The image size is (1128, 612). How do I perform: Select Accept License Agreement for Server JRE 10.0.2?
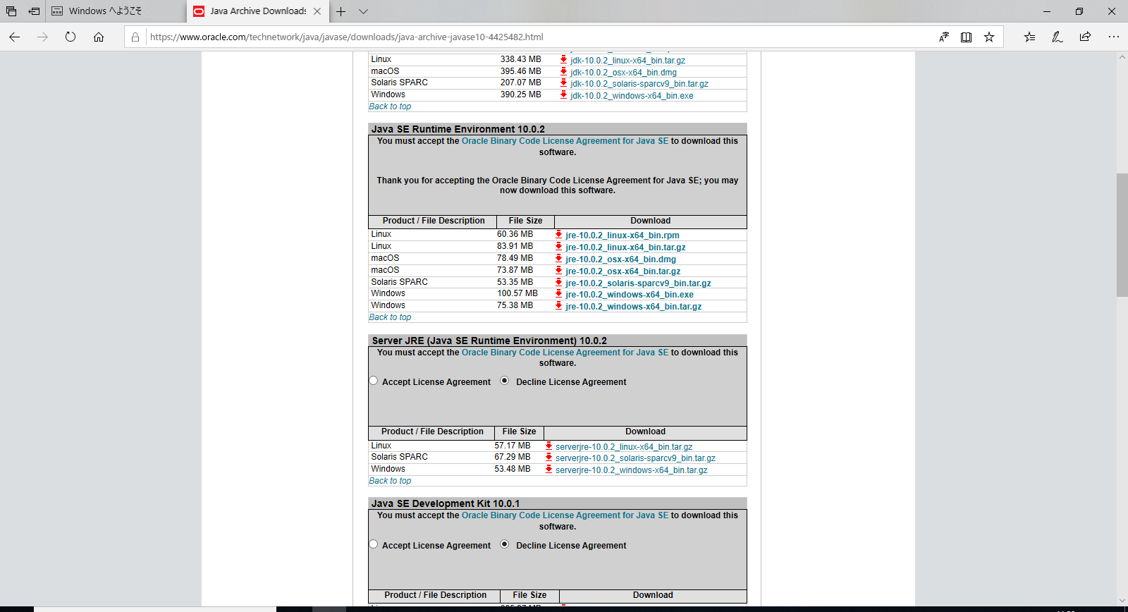[x=374, y=381]
